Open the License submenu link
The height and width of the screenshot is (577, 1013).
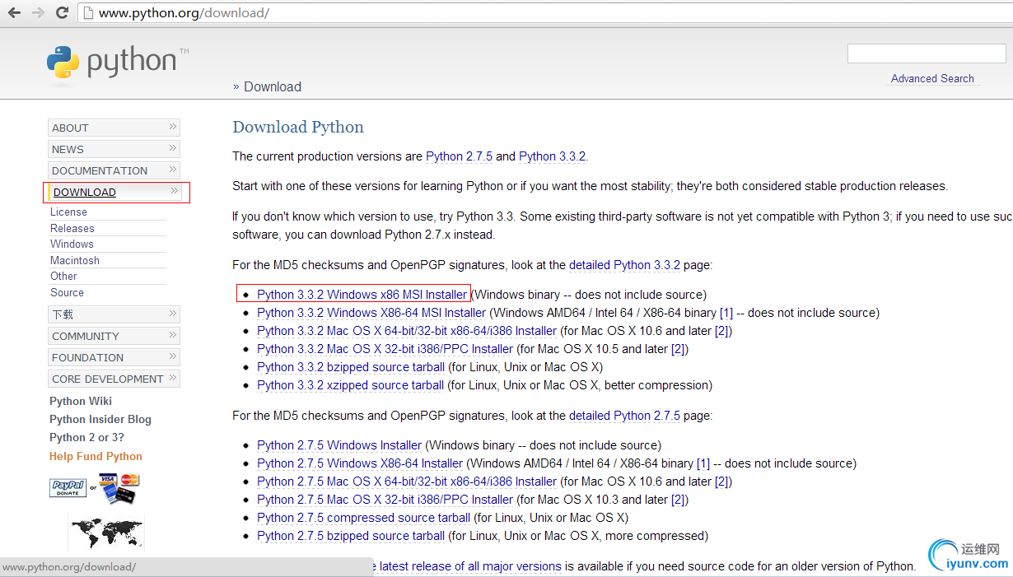click(x=68, y=212)
